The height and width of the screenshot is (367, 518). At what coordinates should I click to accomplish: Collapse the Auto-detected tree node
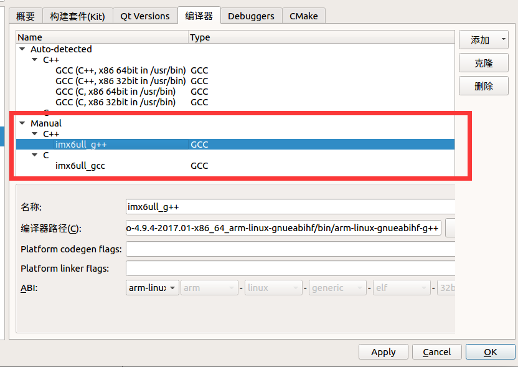[22, 49]
